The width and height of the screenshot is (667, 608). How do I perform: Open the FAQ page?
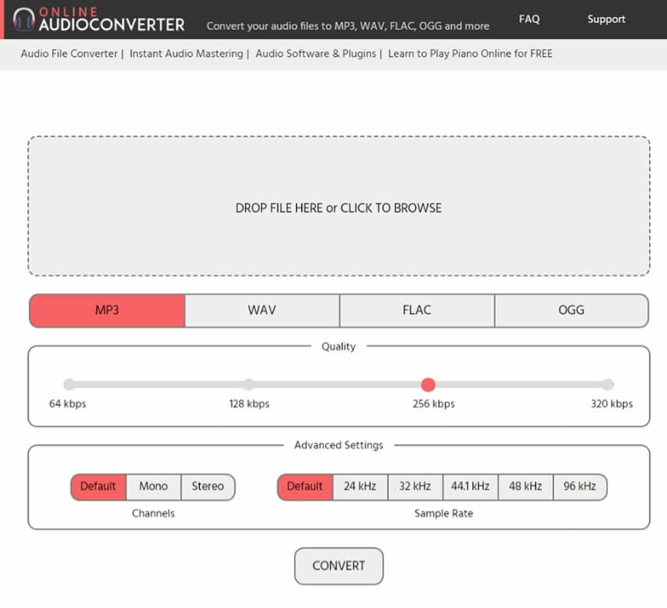pos(529,19)
